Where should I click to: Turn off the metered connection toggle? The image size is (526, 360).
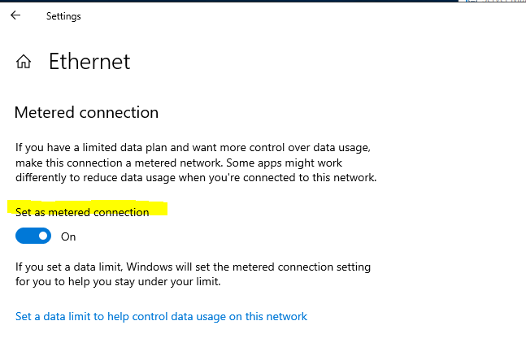[x=33, y=236]
